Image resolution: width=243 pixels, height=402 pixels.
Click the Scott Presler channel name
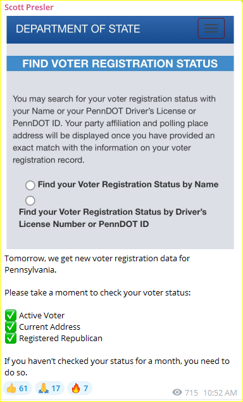[29, 7]
